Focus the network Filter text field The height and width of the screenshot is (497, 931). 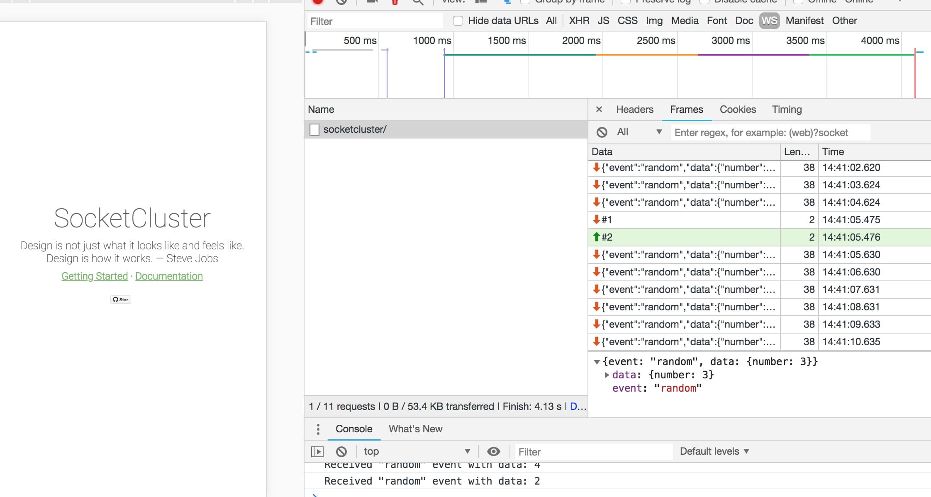pos(375,21)
